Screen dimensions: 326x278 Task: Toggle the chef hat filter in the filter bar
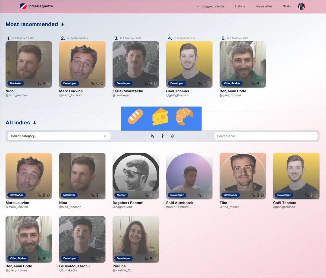pos(172,136)
